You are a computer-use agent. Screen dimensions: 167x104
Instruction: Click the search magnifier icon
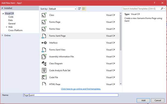[162, 9]
